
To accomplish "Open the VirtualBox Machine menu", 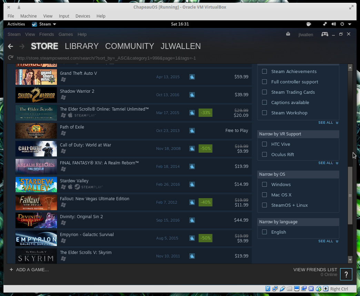I will click(x=29, y=16).
